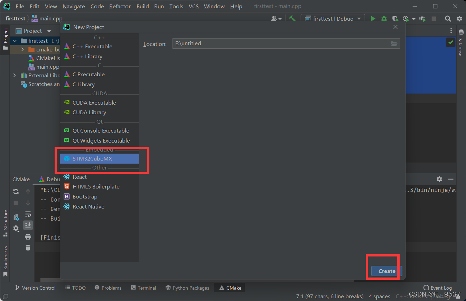The image size is (466, 301).
Task: Close the New Project dialog
Action: (395, 27)
